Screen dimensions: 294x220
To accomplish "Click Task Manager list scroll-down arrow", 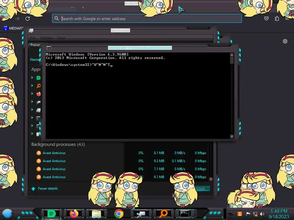I will pyautogui.click(x=211, y=179).
